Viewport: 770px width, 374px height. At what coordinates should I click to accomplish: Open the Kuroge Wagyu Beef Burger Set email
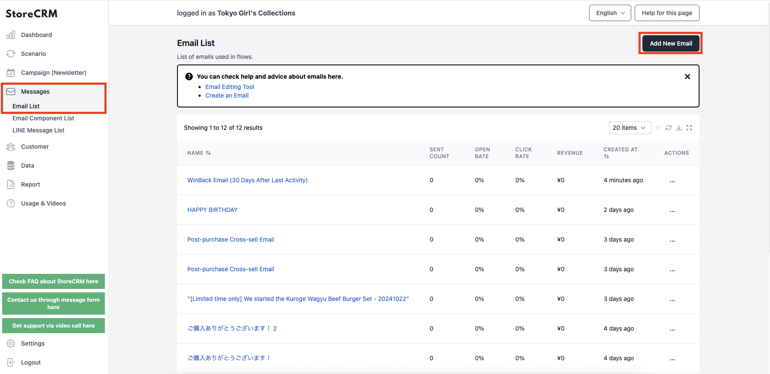tap(298, 299)
